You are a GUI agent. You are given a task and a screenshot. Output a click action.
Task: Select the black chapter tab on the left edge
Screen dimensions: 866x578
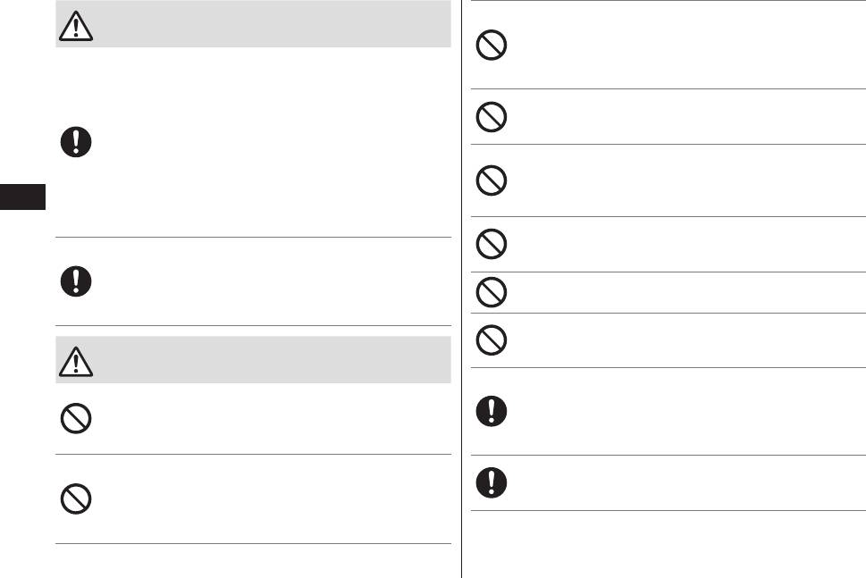(x=22, y=197)
